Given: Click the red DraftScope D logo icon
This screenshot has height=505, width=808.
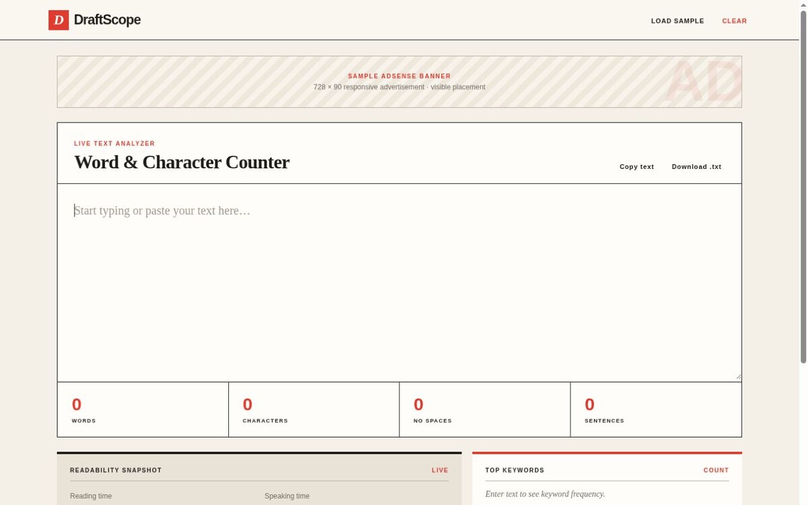Looking at the screenshot, I should tap(59, 20).
